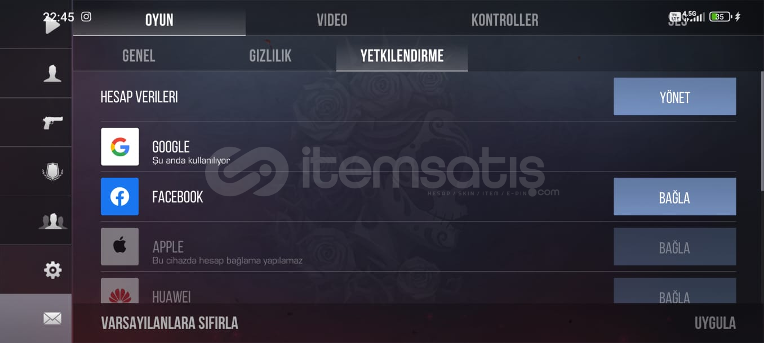Switch to the KONTROLLER tab
This screenshot has width=764, height=343.
pyautogui.click(x=505, y=21)
